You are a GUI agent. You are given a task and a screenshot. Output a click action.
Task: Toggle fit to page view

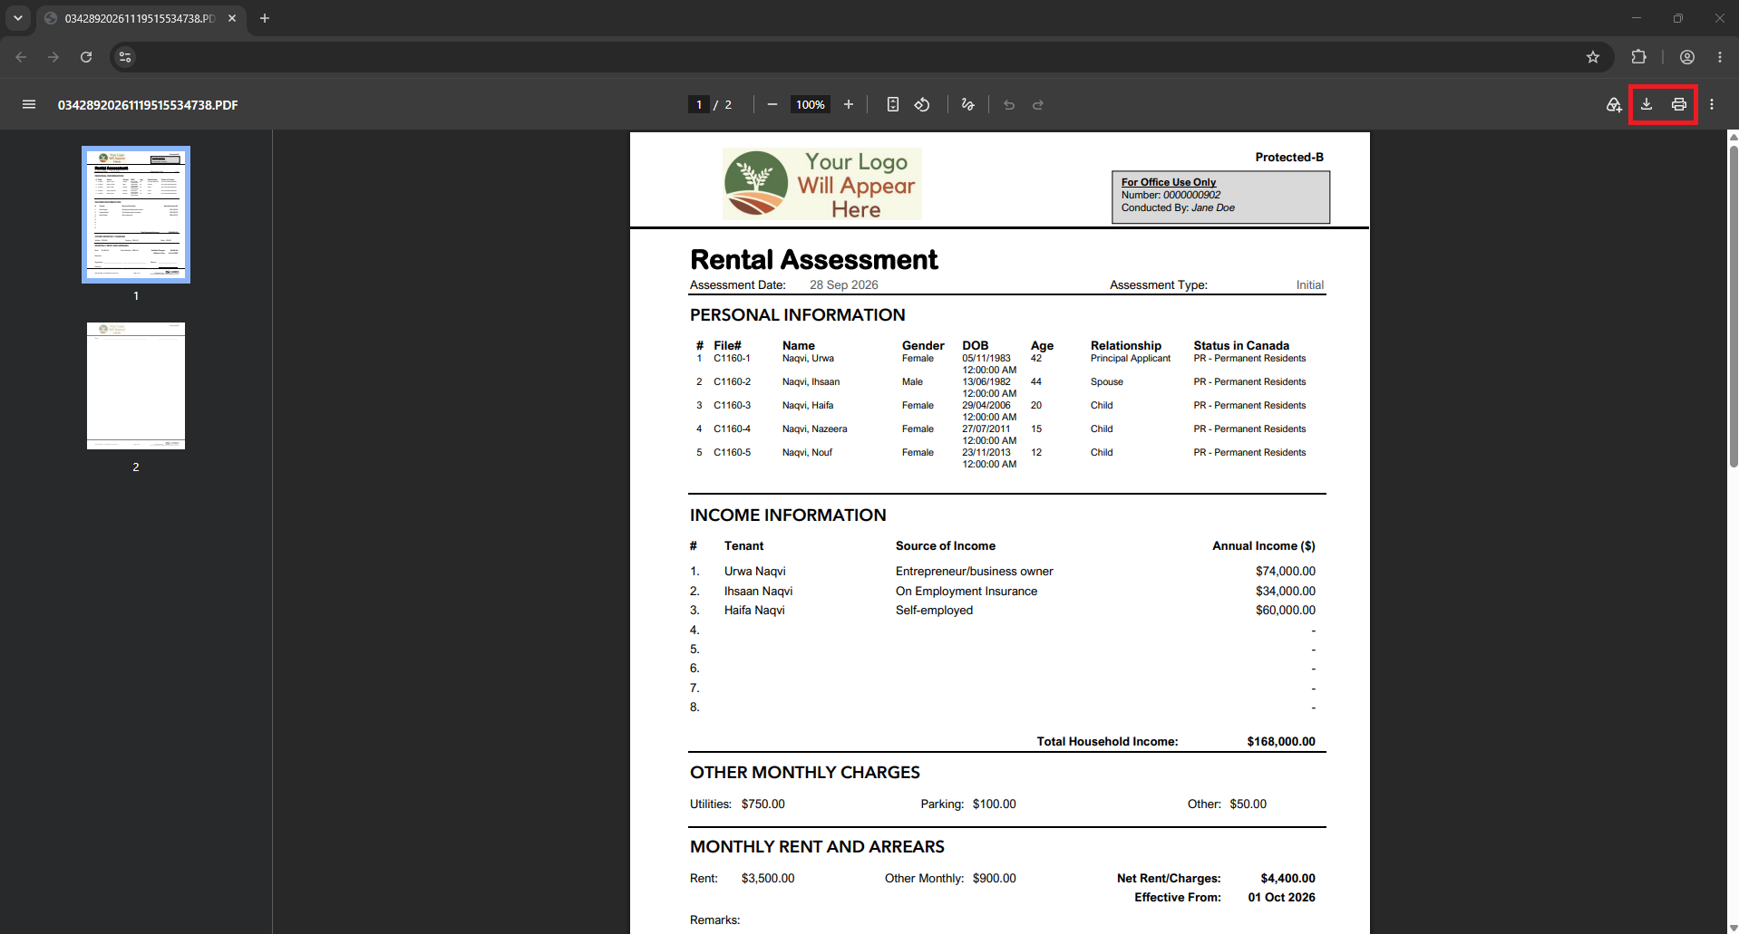(893, 104)
